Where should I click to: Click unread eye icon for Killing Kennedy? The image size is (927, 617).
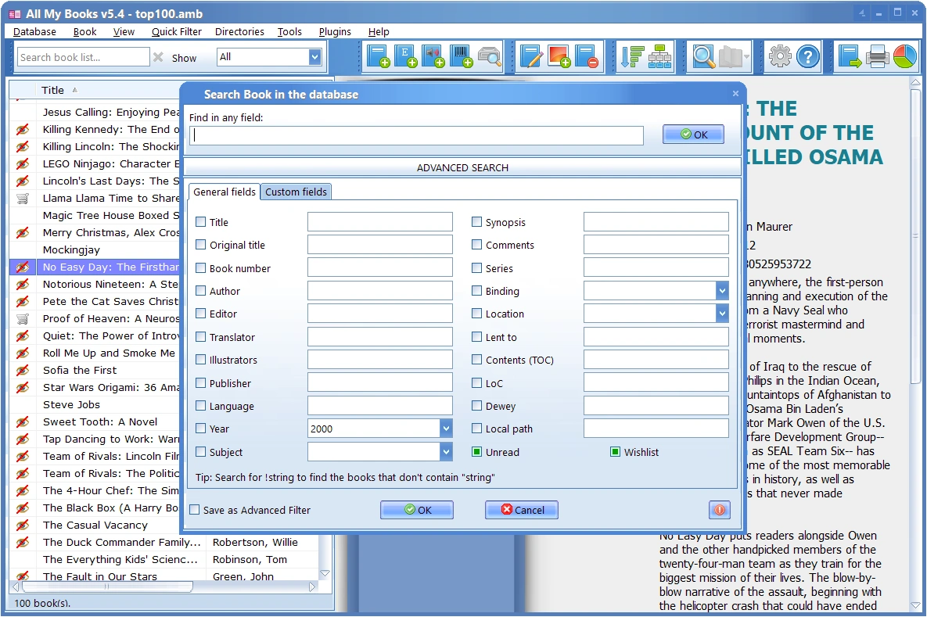23,130
